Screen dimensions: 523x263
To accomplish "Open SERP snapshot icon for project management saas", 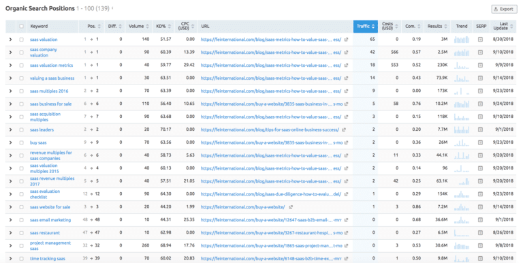I will click(x=480, y=245).
